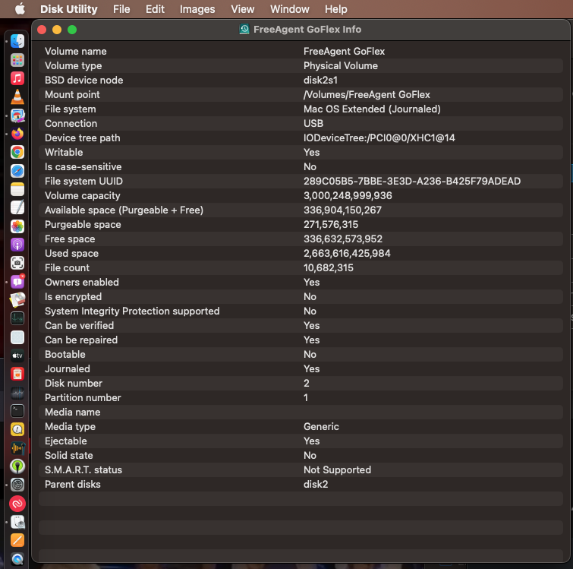Launch TextEdit from the dock
Screen dimensions: 573x569
17,207
